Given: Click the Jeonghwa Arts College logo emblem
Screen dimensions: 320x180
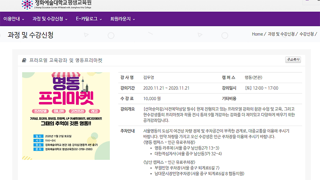Looking at the screenshot, I should [x=27, y=4].
